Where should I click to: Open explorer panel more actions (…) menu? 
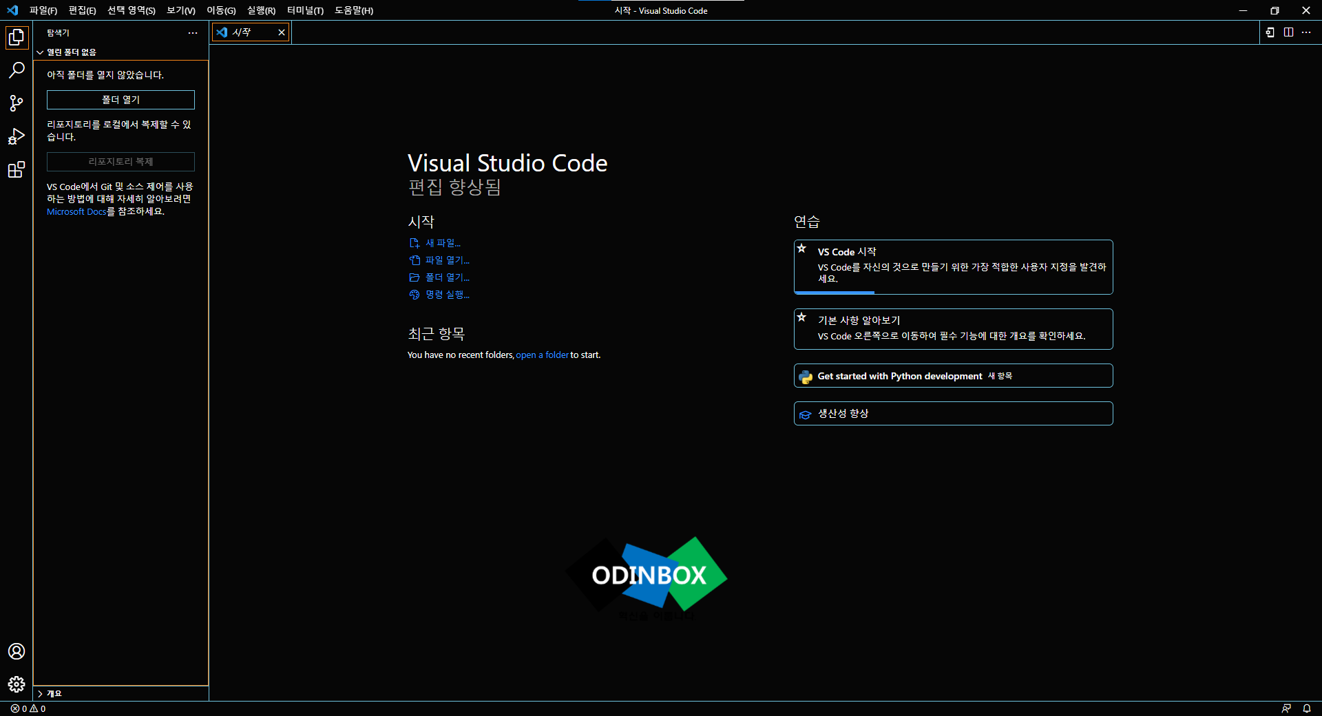pos(193,33)
